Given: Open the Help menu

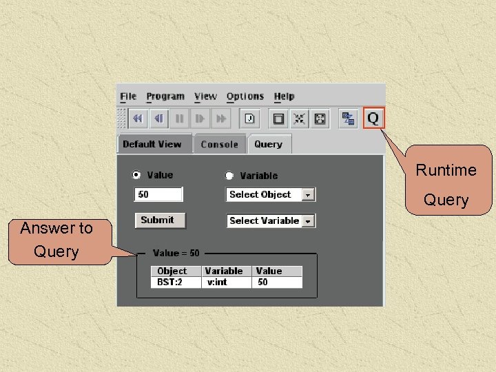Looking at the screenshot, I should pyautogui.click(x=284, y=96).
